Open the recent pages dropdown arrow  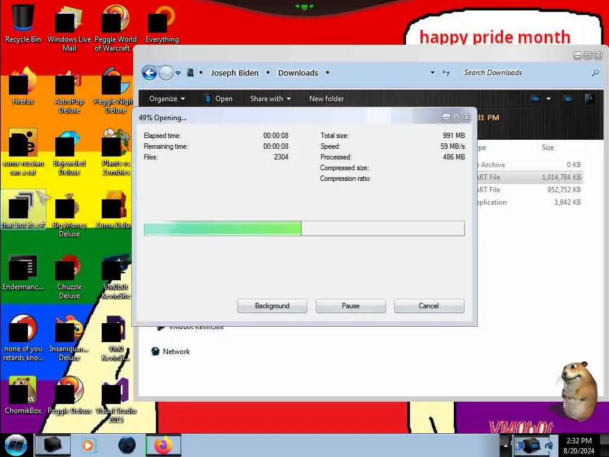pyautogui.click(x=178, y=73)
